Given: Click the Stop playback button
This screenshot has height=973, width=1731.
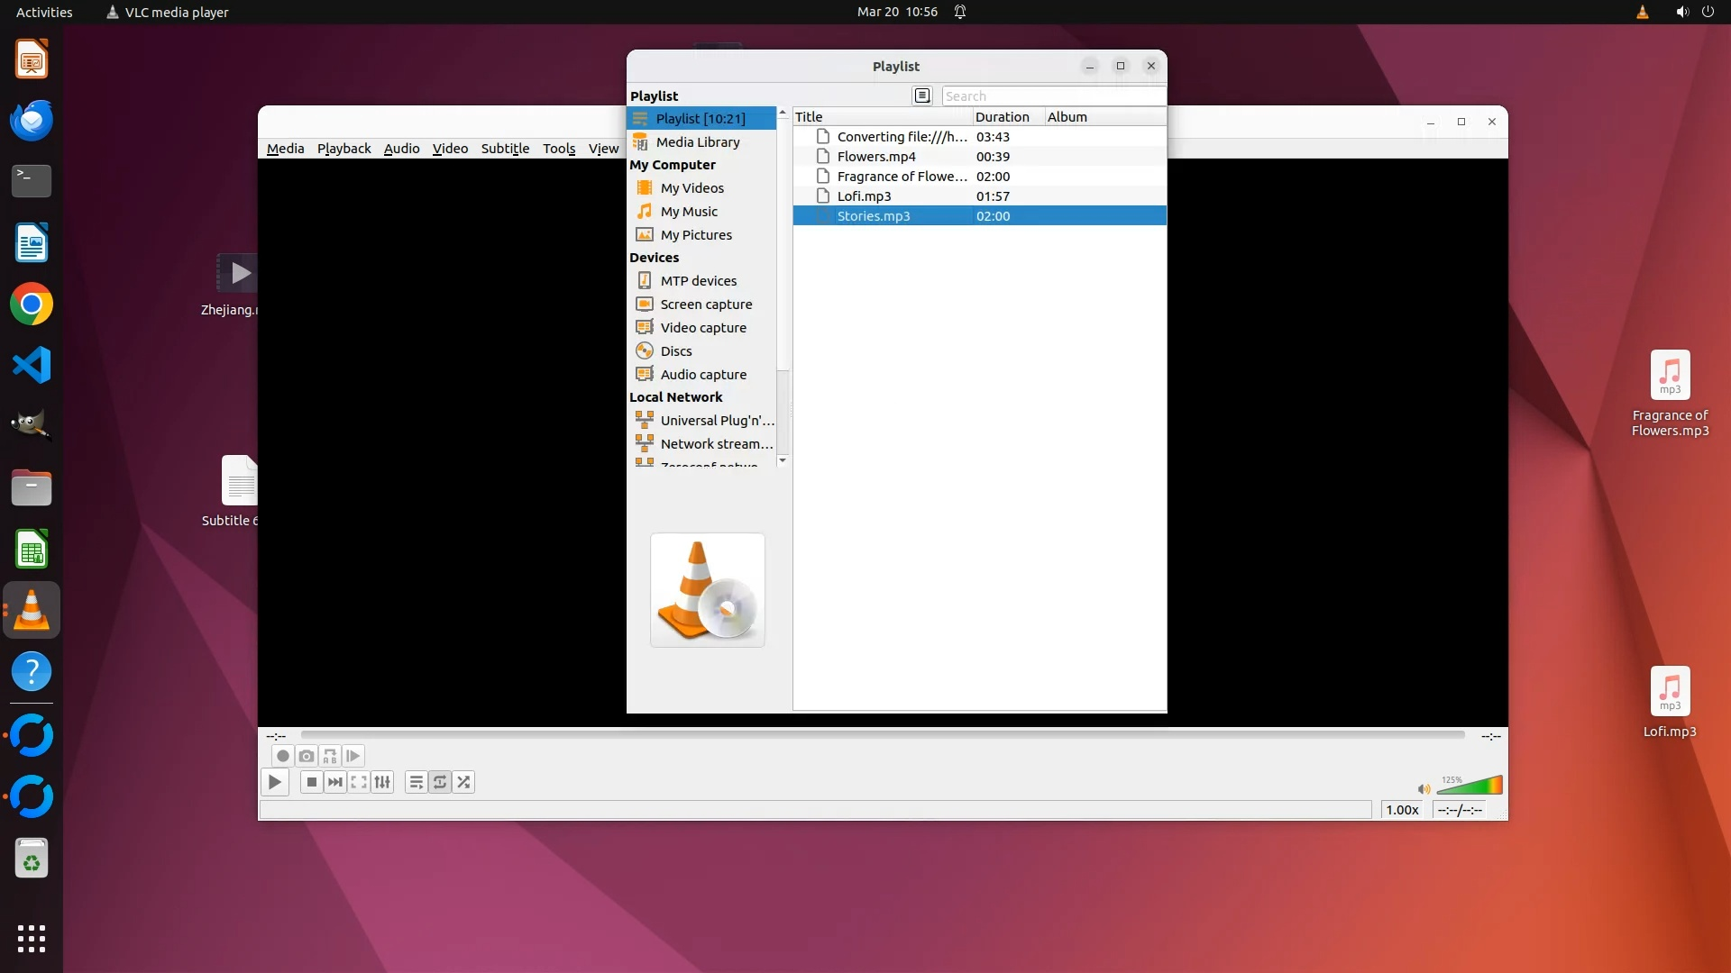Looking at the screenshot, I should [311, 782].
